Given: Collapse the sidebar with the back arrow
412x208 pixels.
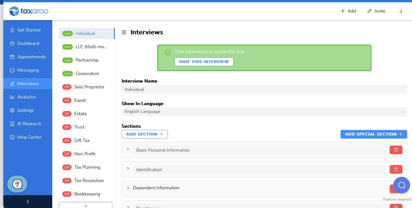Looking at the screenshot, I should [x=28, y=202].
